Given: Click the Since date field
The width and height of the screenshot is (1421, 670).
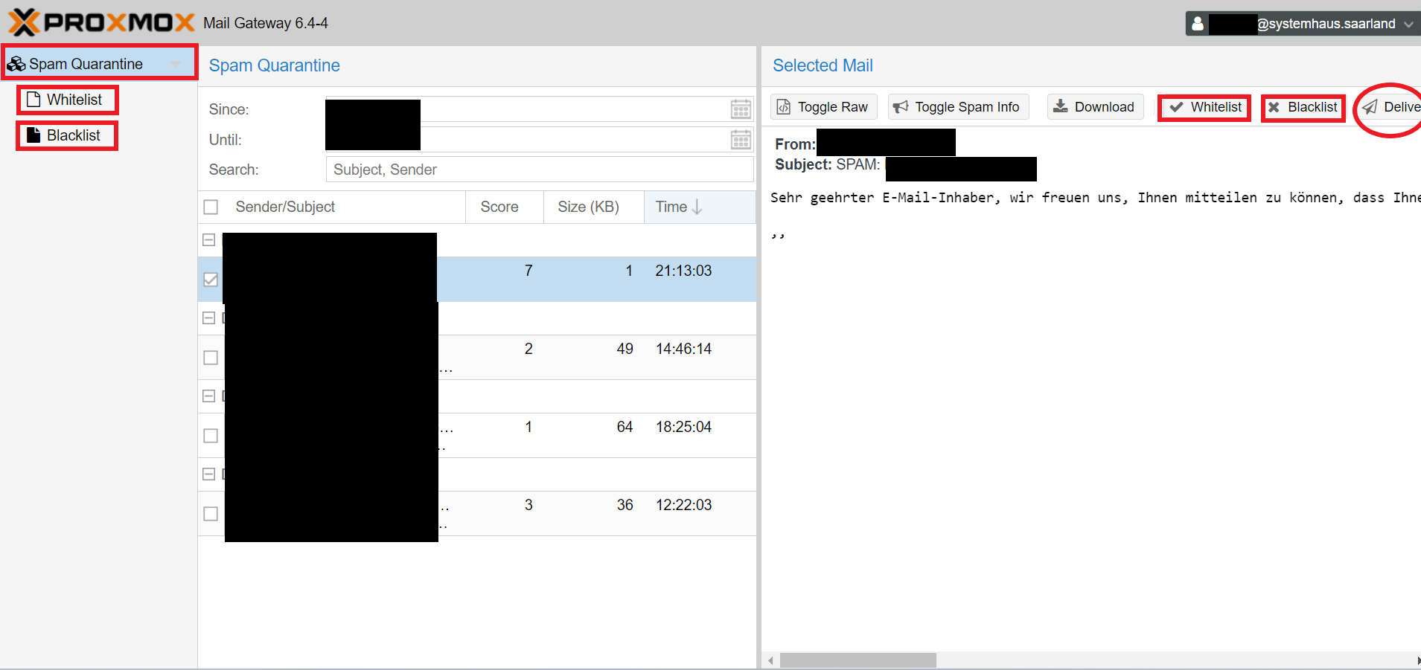Looking at the screenshot, I should 527,109.
